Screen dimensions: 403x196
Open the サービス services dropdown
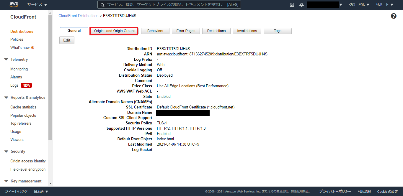coord(37,5)
